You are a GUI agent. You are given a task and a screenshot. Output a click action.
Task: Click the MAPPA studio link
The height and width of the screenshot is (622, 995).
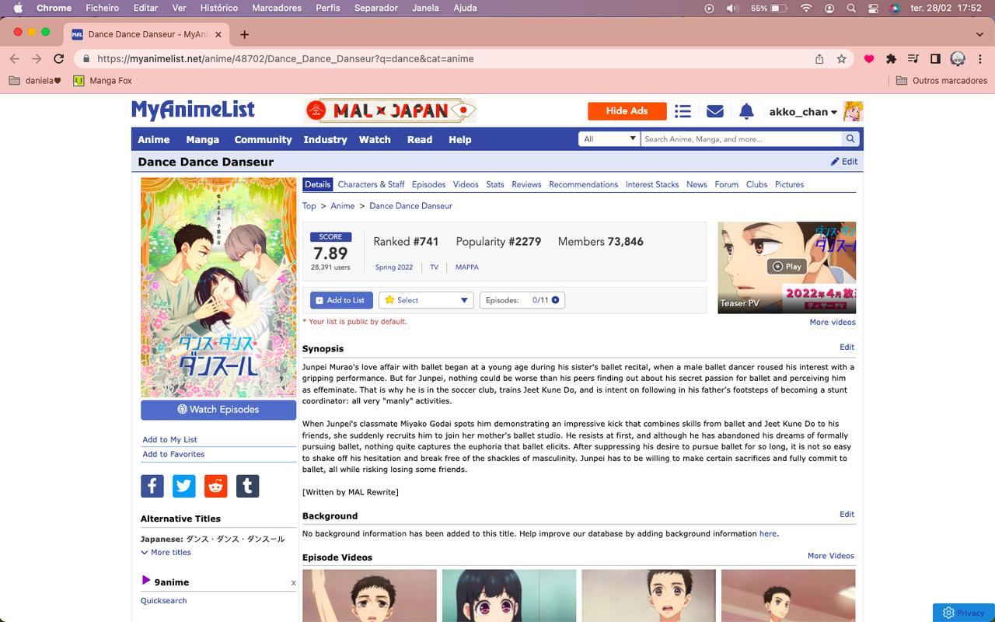coord(467,267)
